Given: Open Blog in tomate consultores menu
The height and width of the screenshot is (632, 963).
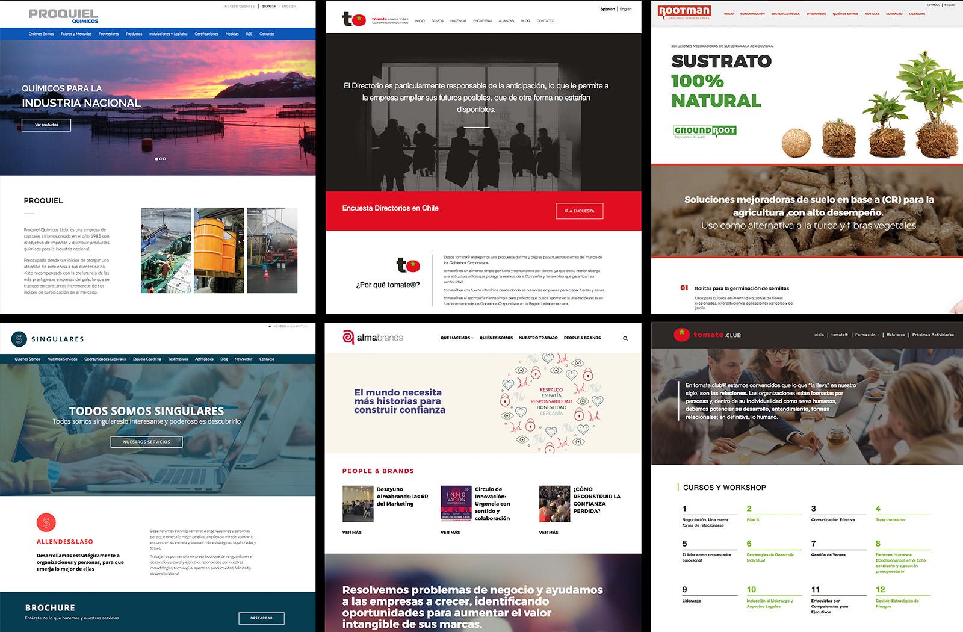Looking at the screenshot, I should tap(525, 21).
